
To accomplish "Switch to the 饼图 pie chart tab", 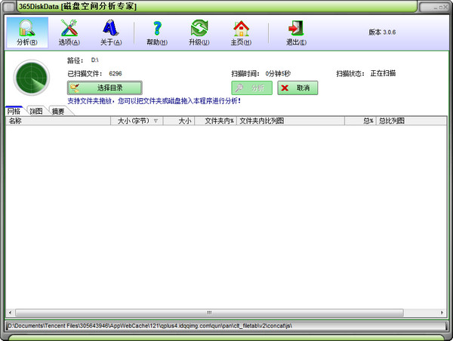I will 36,111.
